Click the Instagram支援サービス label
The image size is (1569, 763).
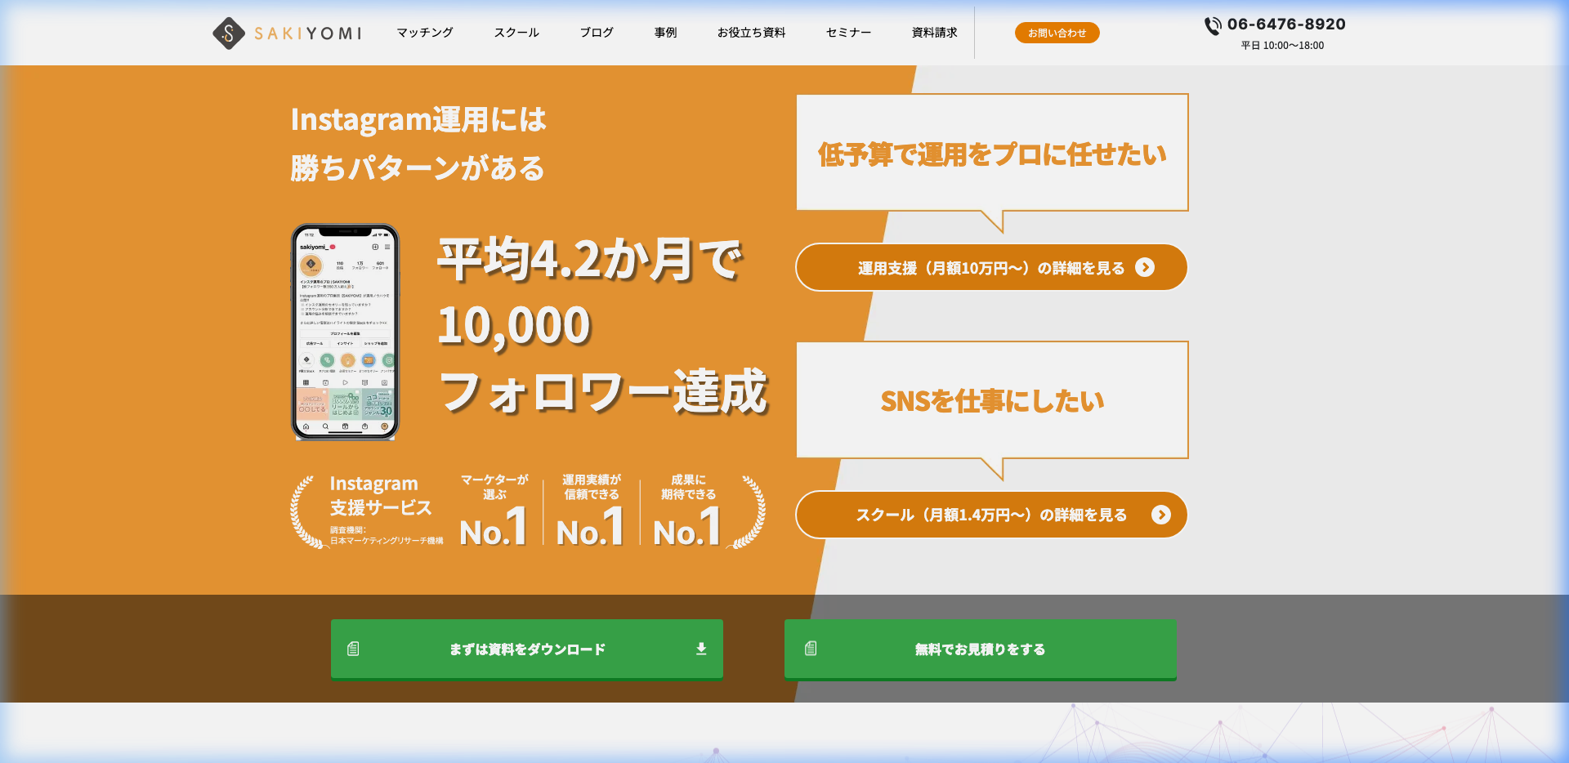(380, 495)
